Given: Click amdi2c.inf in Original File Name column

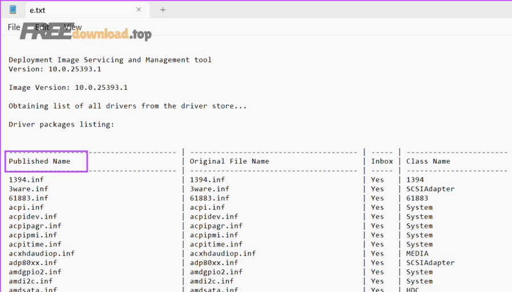Looking at the screenshot, I should coord(212,281).
